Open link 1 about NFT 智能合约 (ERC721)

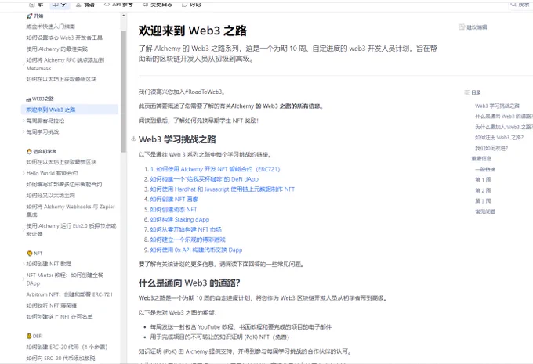click(x=216, y=169)
